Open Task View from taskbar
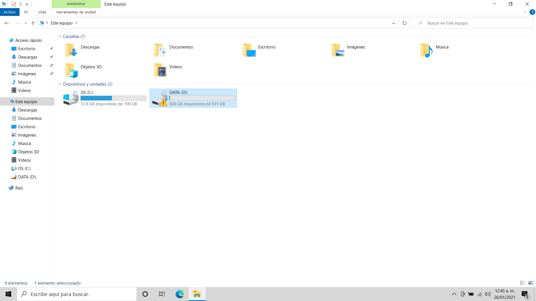The image size is (536, 301). point(162,294)
